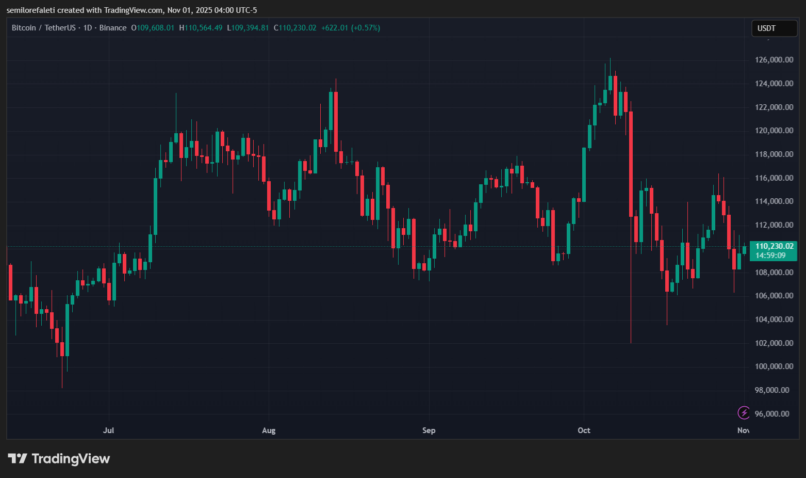Screen dimensions: 806x478
Task: Click the TradingView logo
Action: [60, 458]
